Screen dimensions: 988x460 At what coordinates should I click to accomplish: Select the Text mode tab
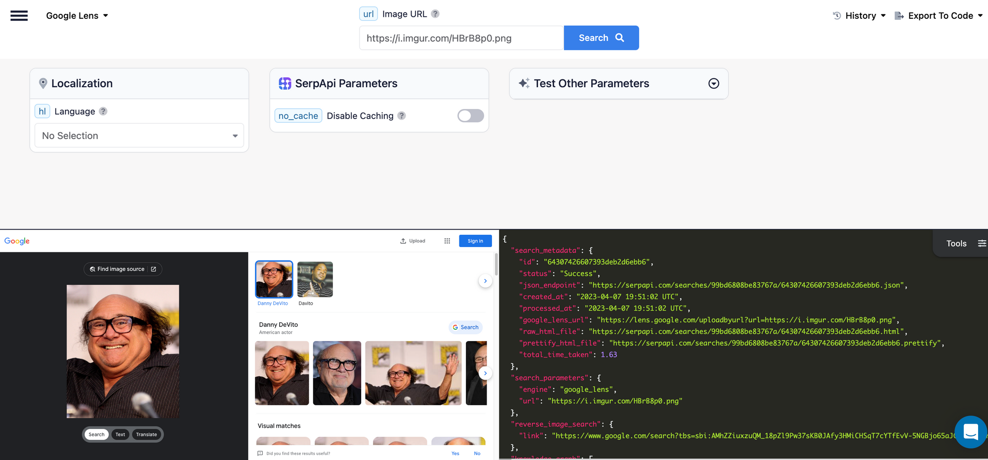click(x=120, y=434)
